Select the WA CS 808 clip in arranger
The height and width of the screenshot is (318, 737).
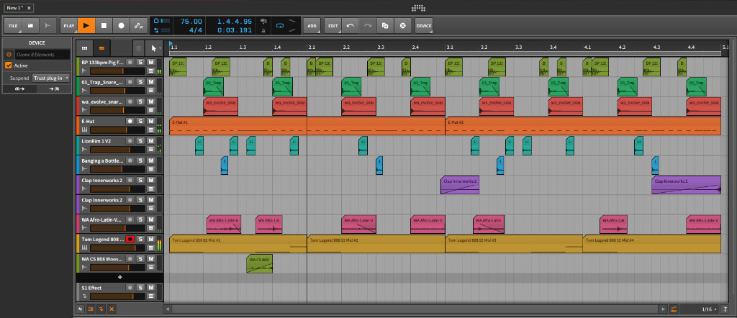pos(259,263)
